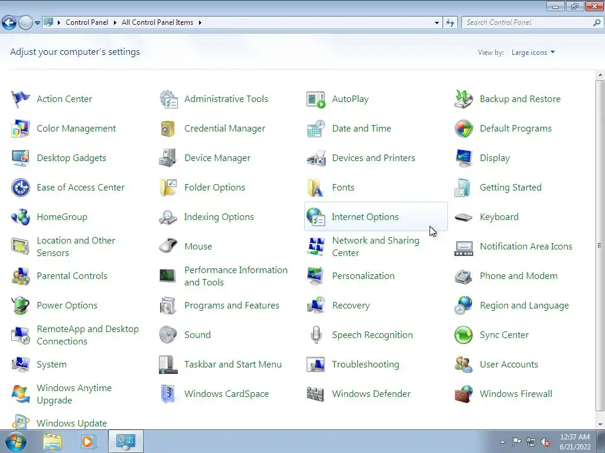This screenshot has height=453, width=605.
Task: Open the Windows Defender wall icon
Action: click(315, 394)
